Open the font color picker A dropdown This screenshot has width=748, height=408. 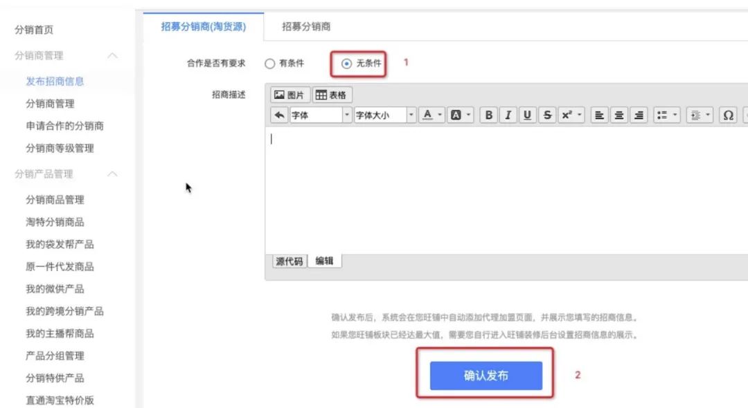(429, 115)
